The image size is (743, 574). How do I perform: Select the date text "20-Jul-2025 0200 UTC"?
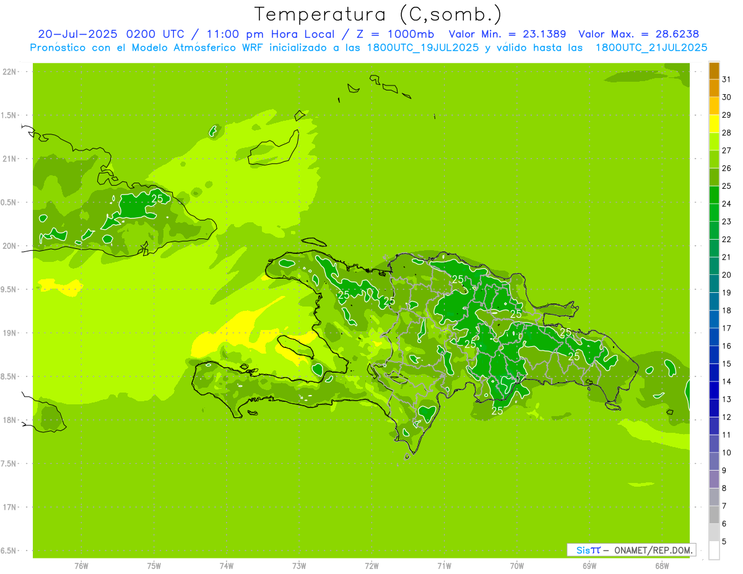click(110, 34)
